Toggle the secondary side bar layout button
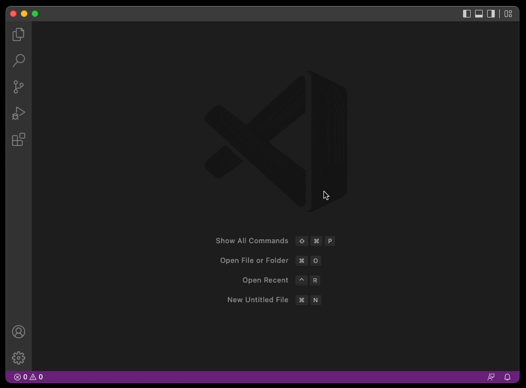526x388 pixels. click(491, 14)
